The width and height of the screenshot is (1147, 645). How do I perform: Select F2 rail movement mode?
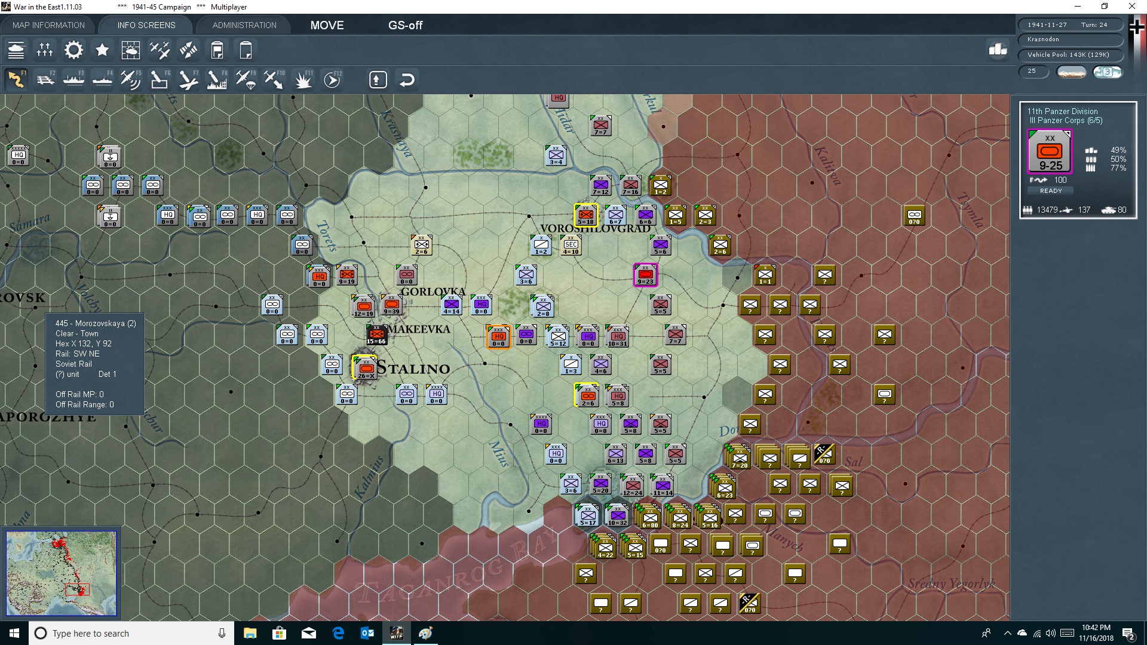(45, 79)
